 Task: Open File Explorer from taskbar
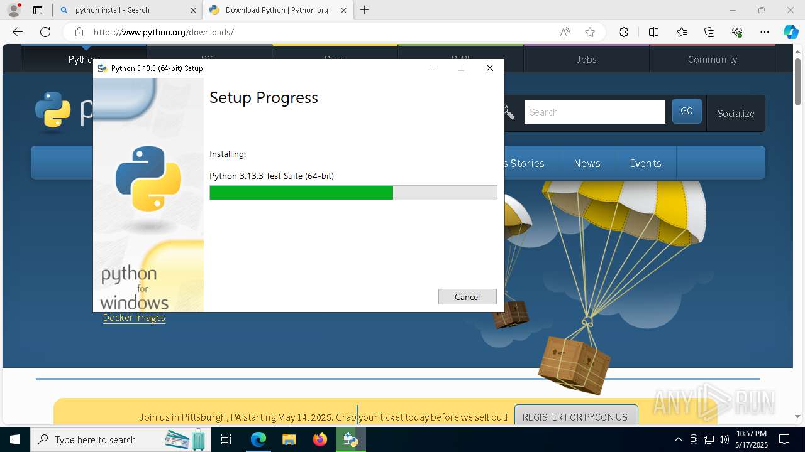click(x=289, y=439)
